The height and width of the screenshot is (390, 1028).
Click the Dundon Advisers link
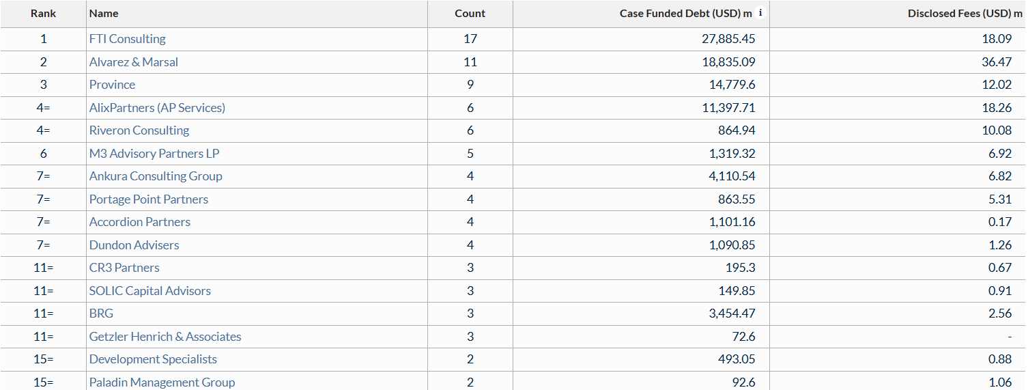pyautogui.click(x=134, y=245)
